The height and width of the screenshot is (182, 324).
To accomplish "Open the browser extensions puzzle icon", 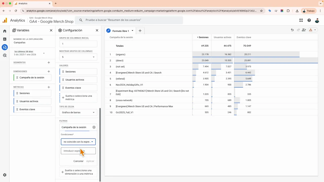I will click(288, 11).
